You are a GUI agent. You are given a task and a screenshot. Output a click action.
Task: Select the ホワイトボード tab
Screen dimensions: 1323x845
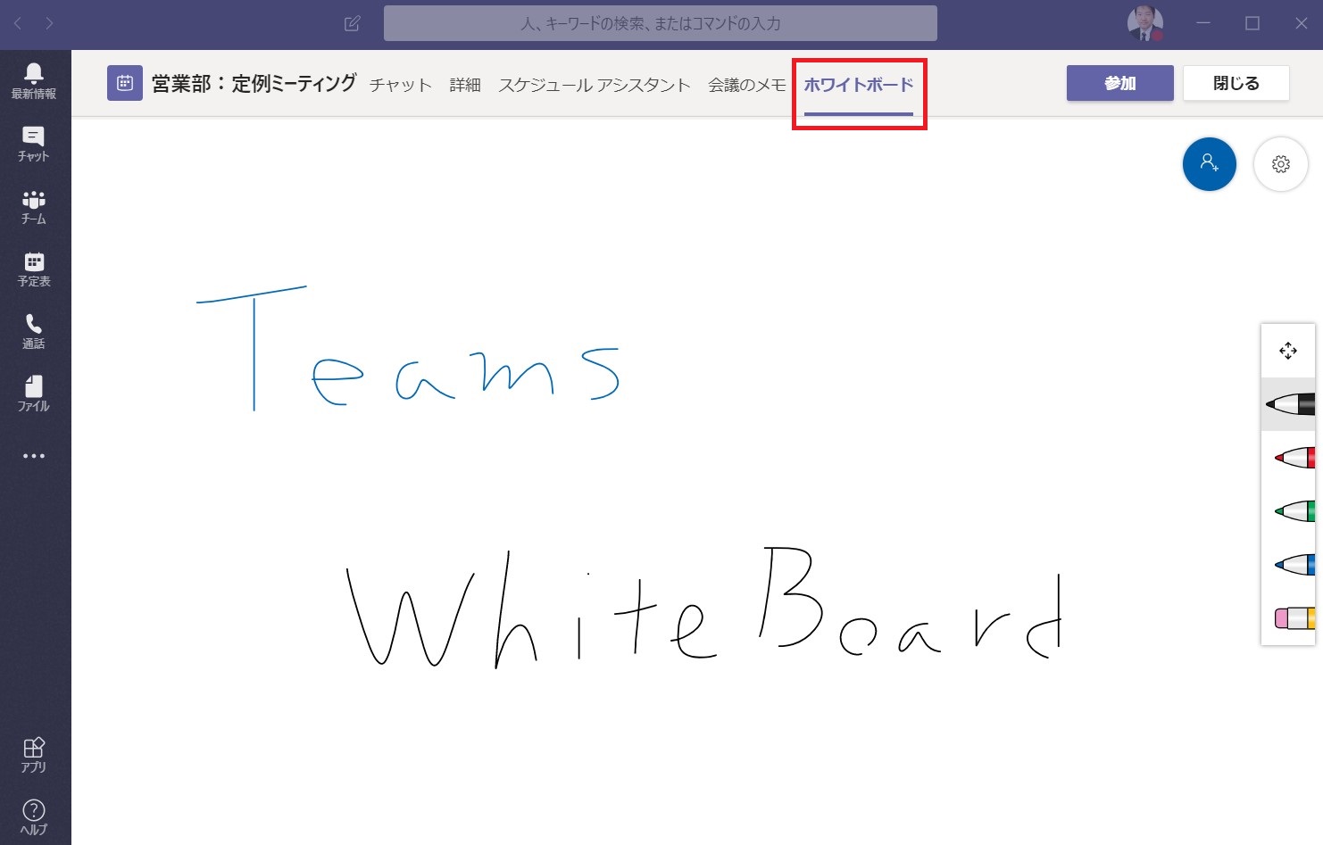coord(859,85)
